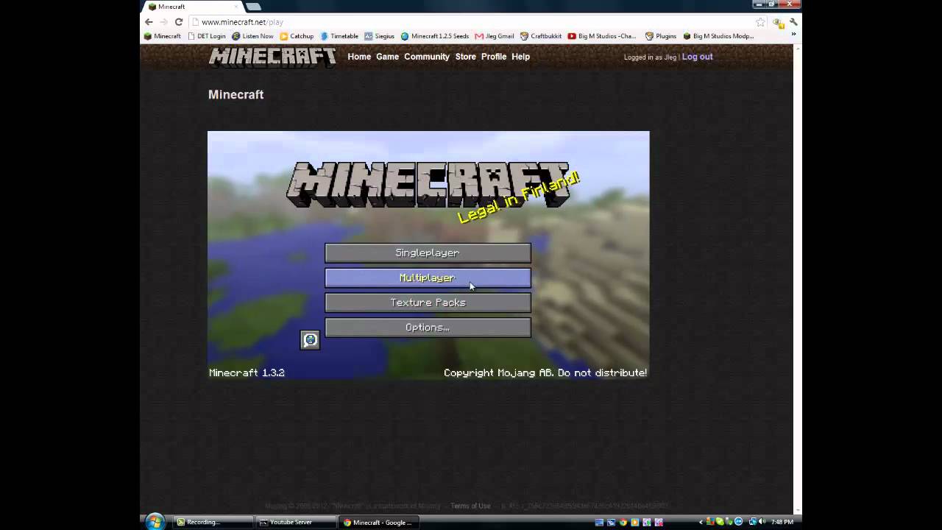Open the Catchup bookmark
This screenshot has width=942, height=530.
297,36
